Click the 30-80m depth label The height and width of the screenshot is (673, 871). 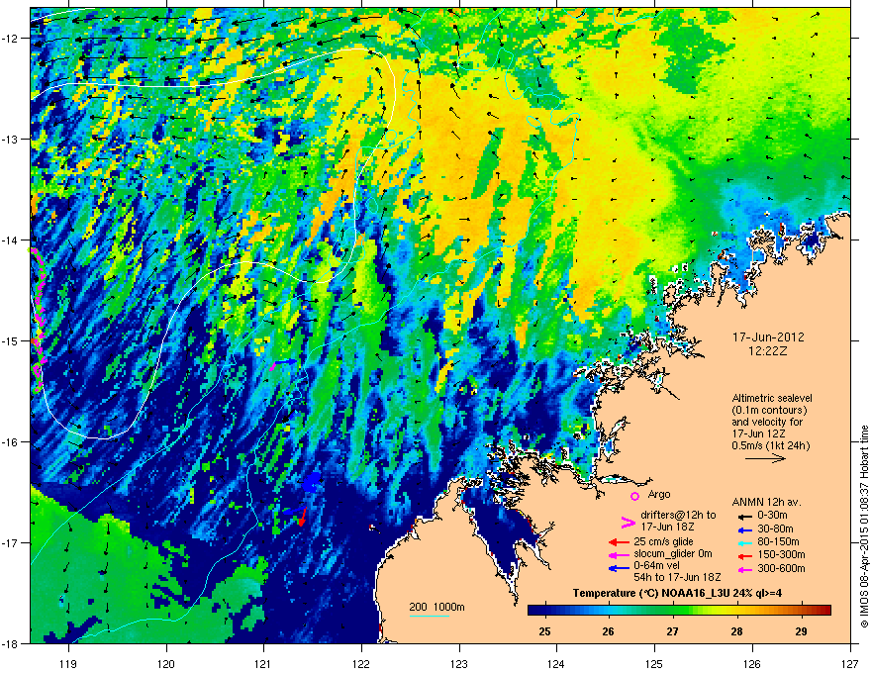[775, 529]
